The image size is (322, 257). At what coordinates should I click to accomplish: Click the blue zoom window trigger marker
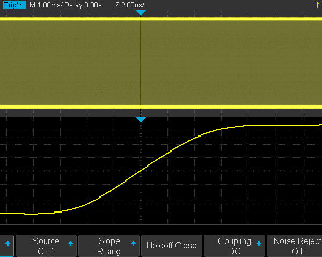(141, 120)
